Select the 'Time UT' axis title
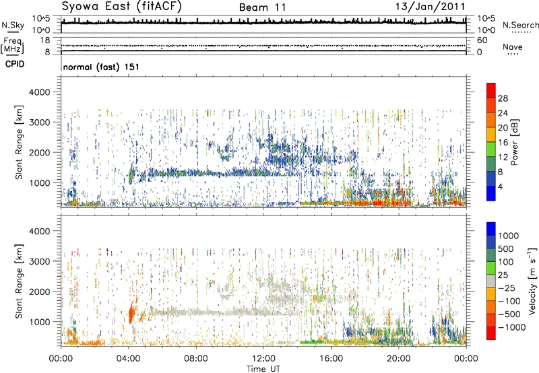Screen dimensions: 539x373 263,369
